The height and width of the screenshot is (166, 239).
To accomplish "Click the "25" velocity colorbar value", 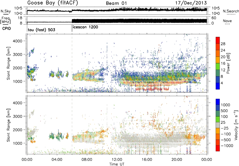I will coord(223,123).
